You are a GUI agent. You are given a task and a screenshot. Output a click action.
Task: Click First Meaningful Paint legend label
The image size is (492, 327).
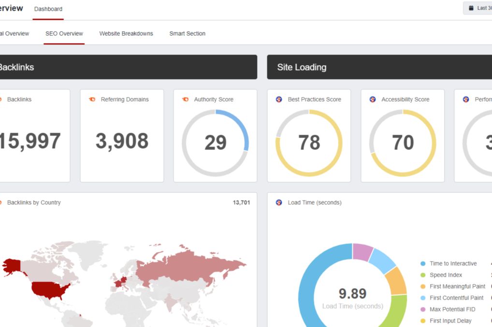tap(458, 286)
